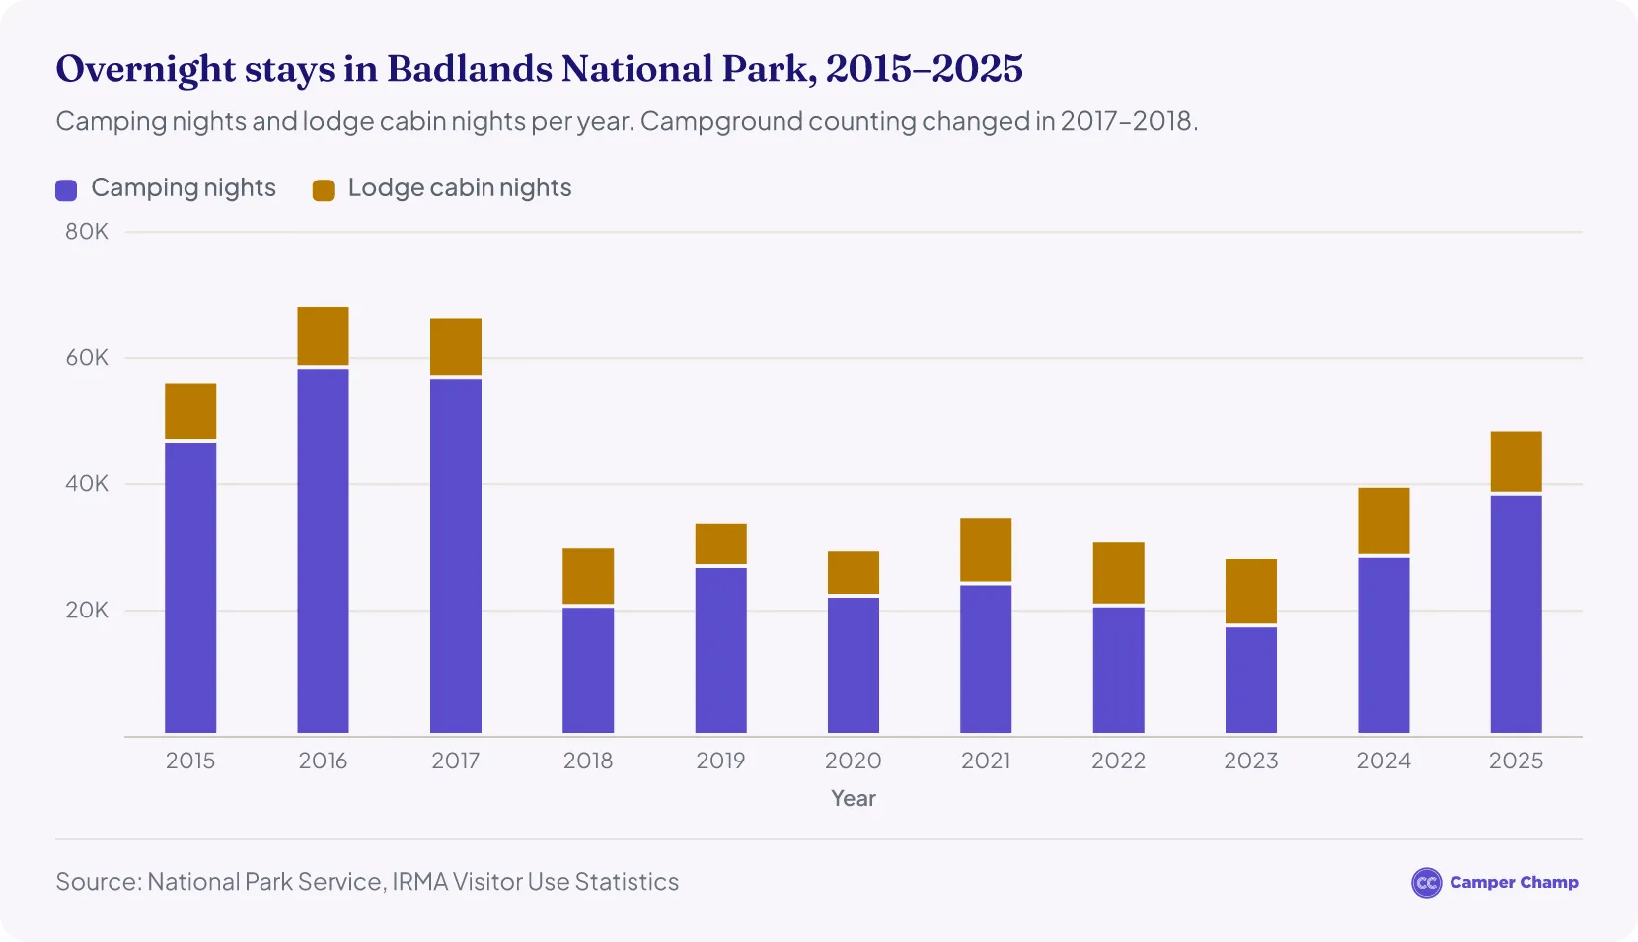The height and width of the screenshot is (942, 1638).
Task: Select the 2021 gold lodge cabin segment
Action: tap(986, 550)
